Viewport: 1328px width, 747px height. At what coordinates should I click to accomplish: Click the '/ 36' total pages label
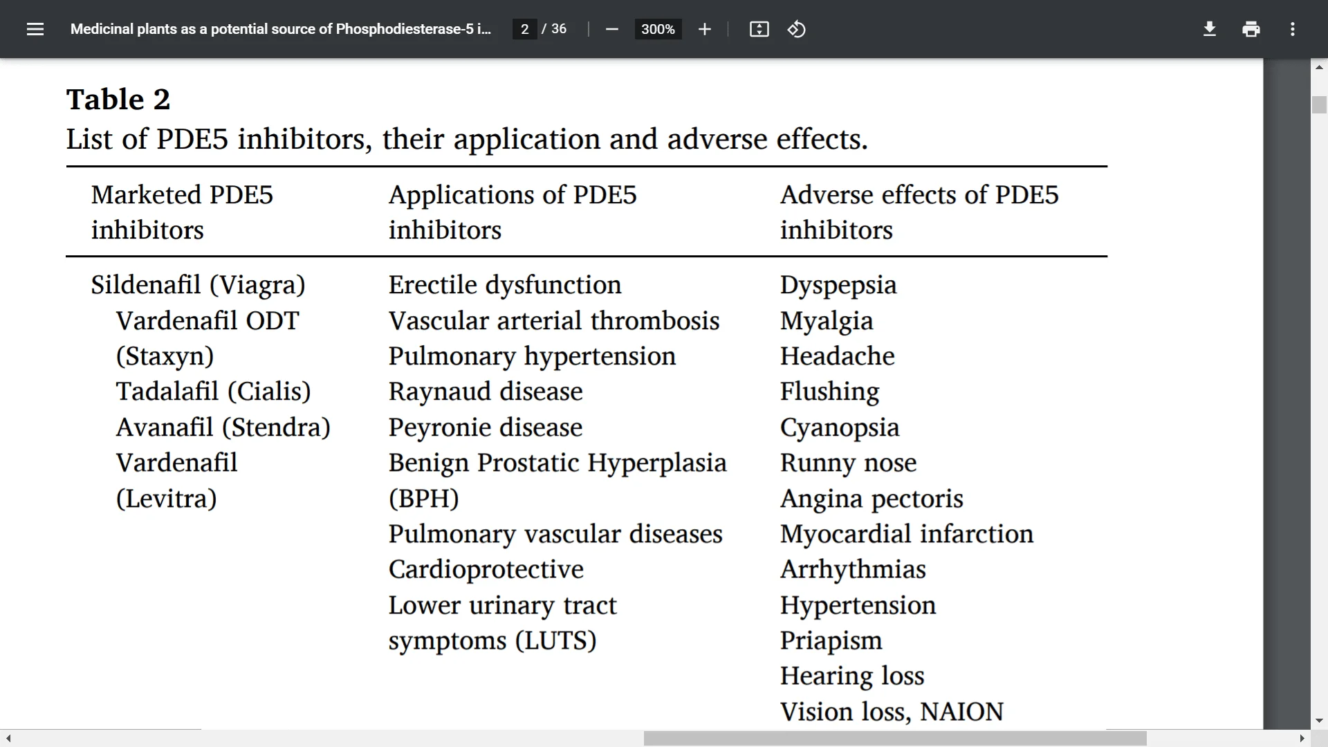click(554, 29)
